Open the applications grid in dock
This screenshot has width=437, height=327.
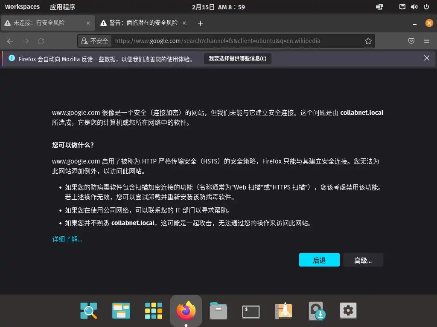click(154, 310)
